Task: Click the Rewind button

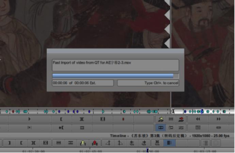Action: (198, 119)
